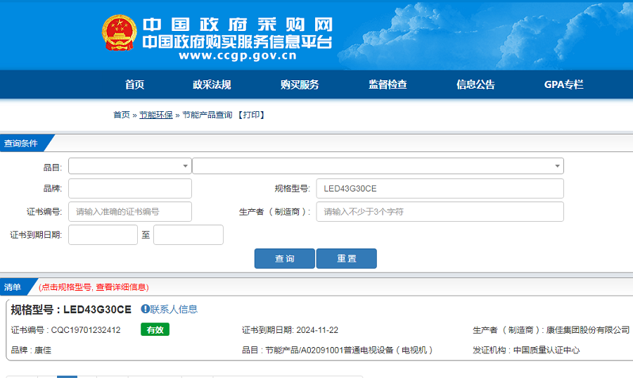Click the 【打印】 print link
Image resolution: width=633 pixels, height=378 pixels.
(250, 115)
